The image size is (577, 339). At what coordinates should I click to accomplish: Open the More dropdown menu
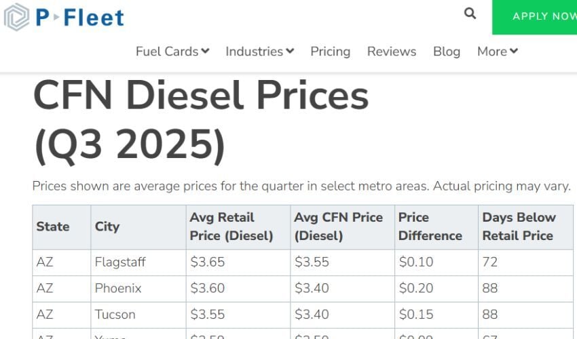[x=498, y=52]
